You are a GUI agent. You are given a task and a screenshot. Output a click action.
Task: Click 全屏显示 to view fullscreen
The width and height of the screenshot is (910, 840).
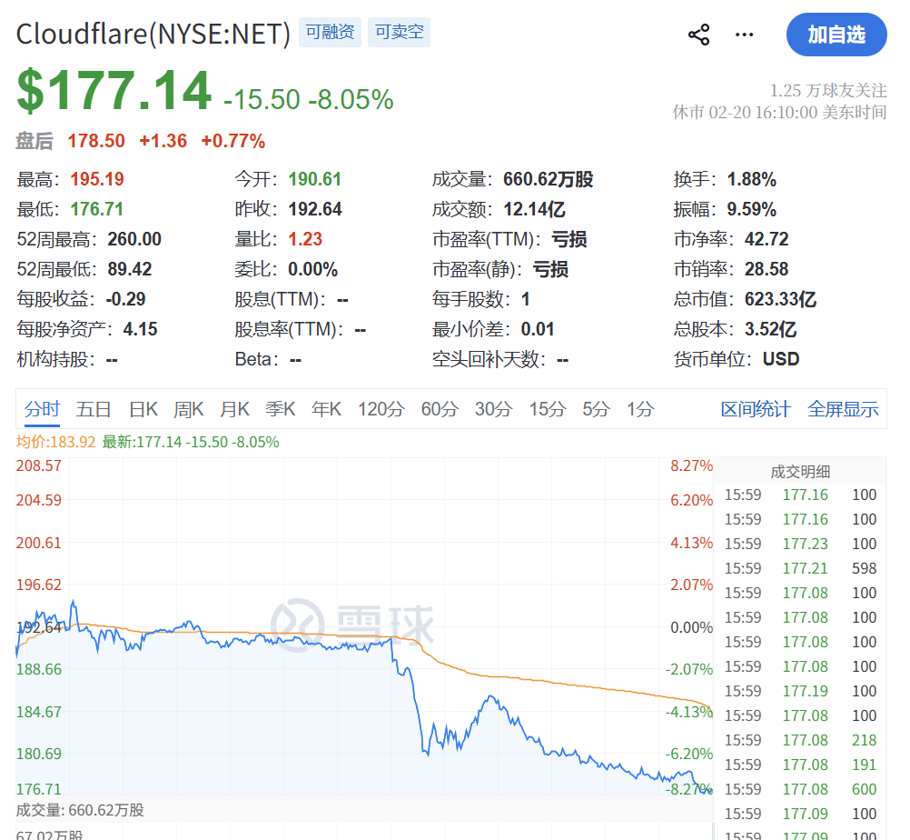tap(843, 409)
